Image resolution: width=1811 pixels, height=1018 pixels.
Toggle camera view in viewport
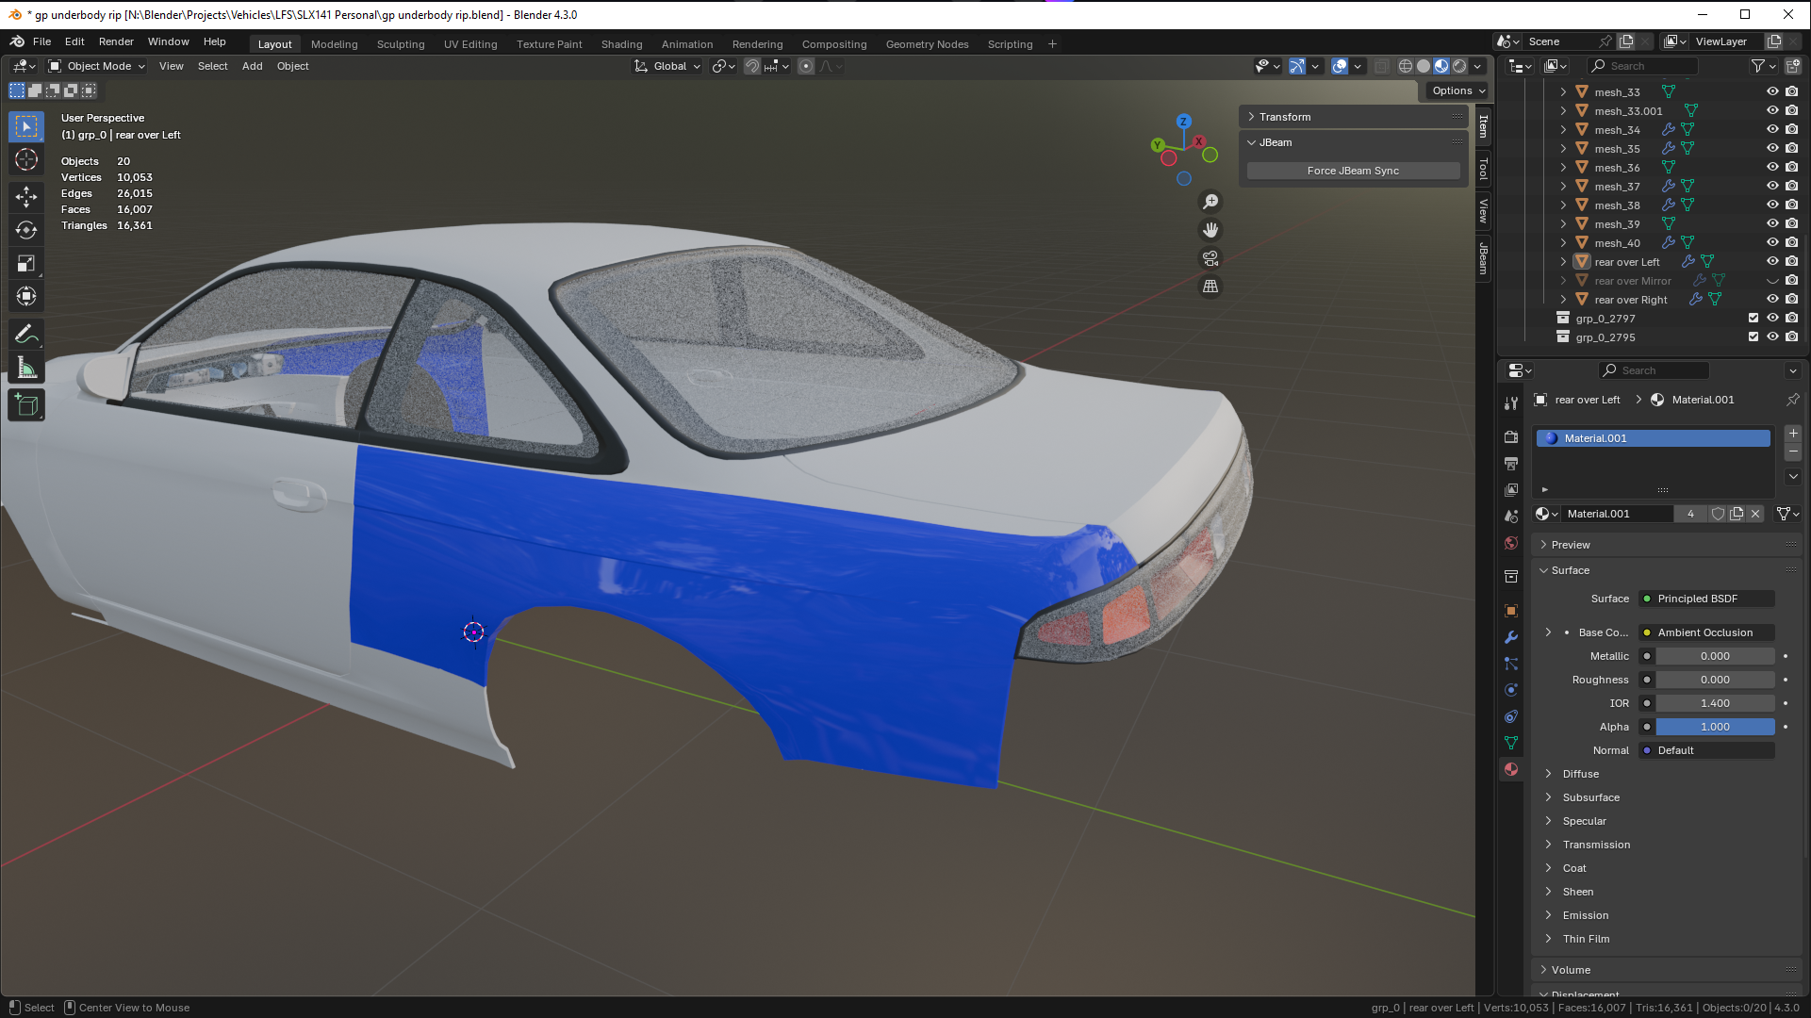1210,258
